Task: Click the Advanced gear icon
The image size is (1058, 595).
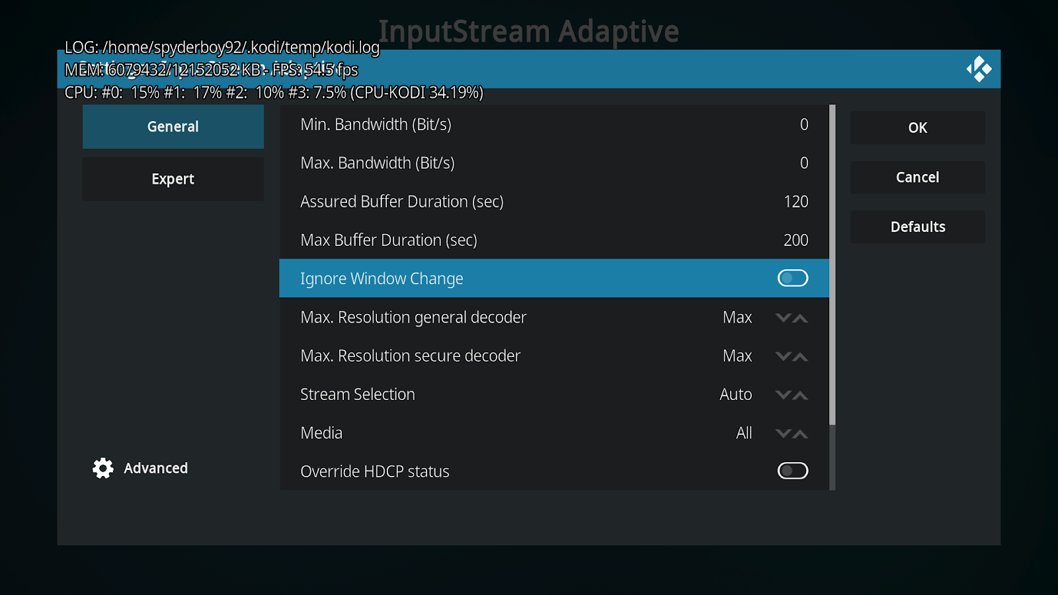Action: [x=102, y=468]
